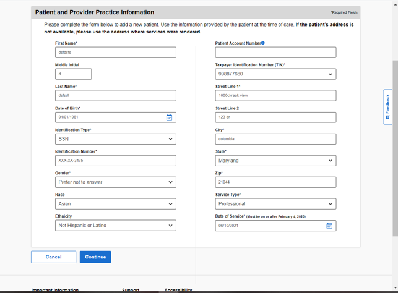The width and height of the screenshot is (398, 293).
Task: Expand the Service Type dropdown
Action: [275, 204]
